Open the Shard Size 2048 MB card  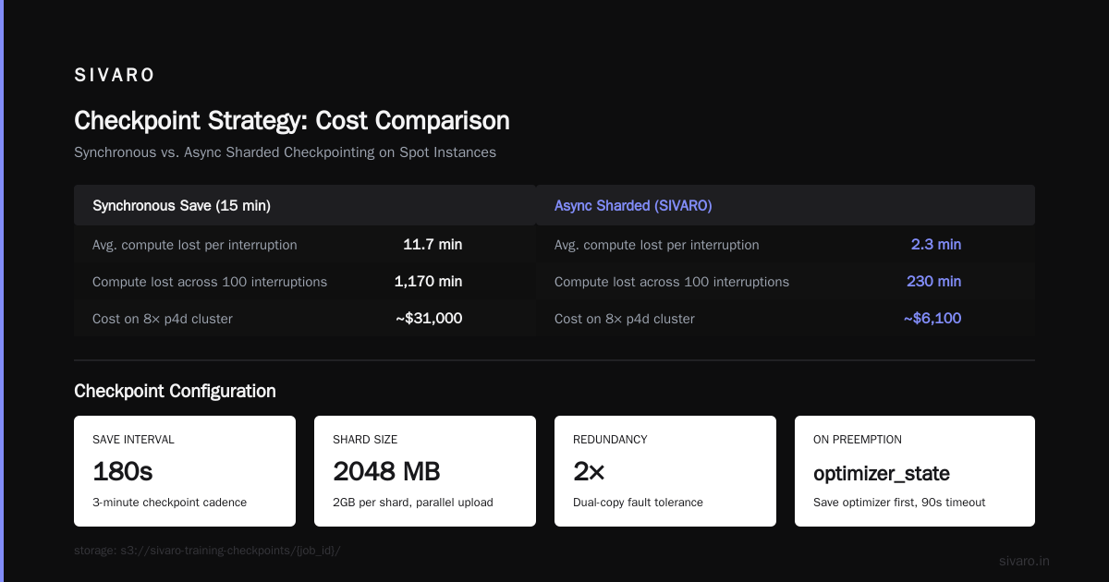tap(425, 471)
